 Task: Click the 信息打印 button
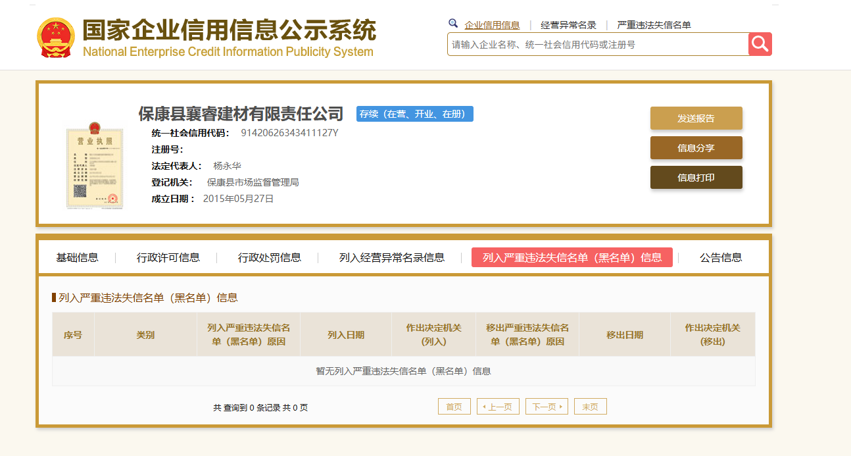pyautogui.click(x=696, y=178)
